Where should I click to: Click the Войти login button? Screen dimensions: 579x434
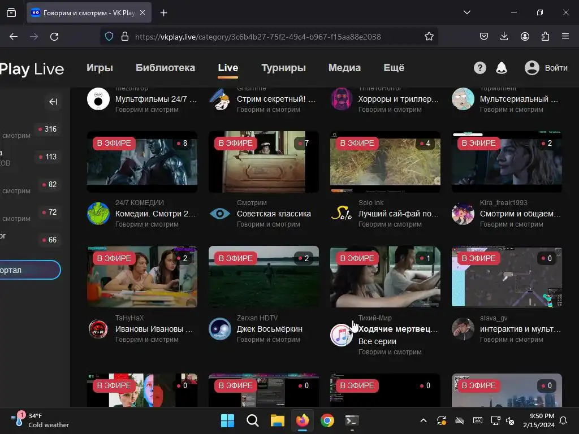(556, 68)
